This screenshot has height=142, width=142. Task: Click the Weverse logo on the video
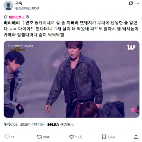click(x=131, y=47)
